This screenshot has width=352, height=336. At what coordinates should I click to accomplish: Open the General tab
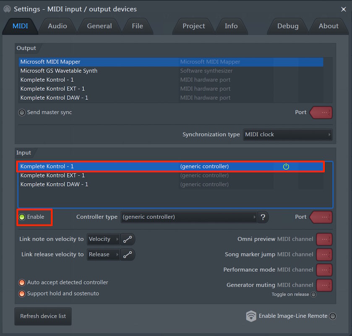(99, 26)
